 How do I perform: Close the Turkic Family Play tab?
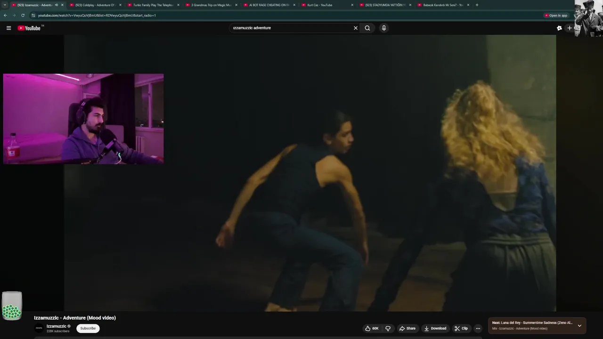pyautogui.click(x=178, y=5)
